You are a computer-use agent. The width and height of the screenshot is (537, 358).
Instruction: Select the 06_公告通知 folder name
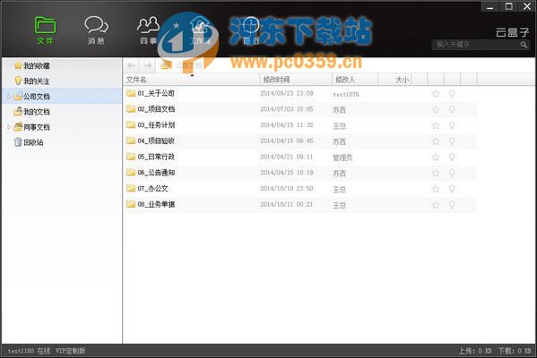click(x=156, y=173)
